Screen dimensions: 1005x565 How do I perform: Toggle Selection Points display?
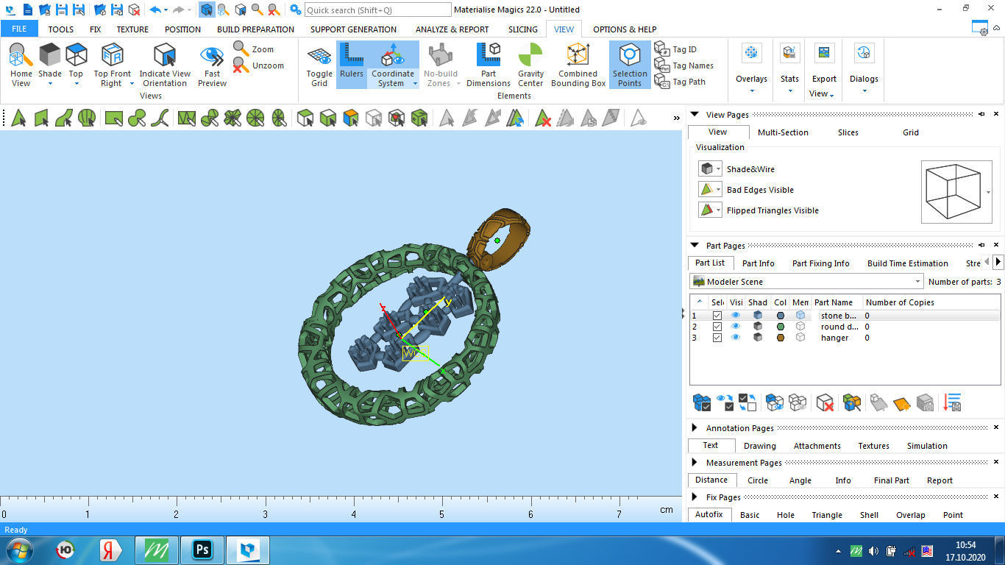[x=630, y=64]
